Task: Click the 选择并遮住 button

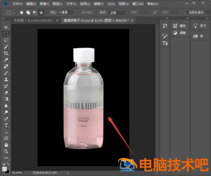Action: (198, 13)
